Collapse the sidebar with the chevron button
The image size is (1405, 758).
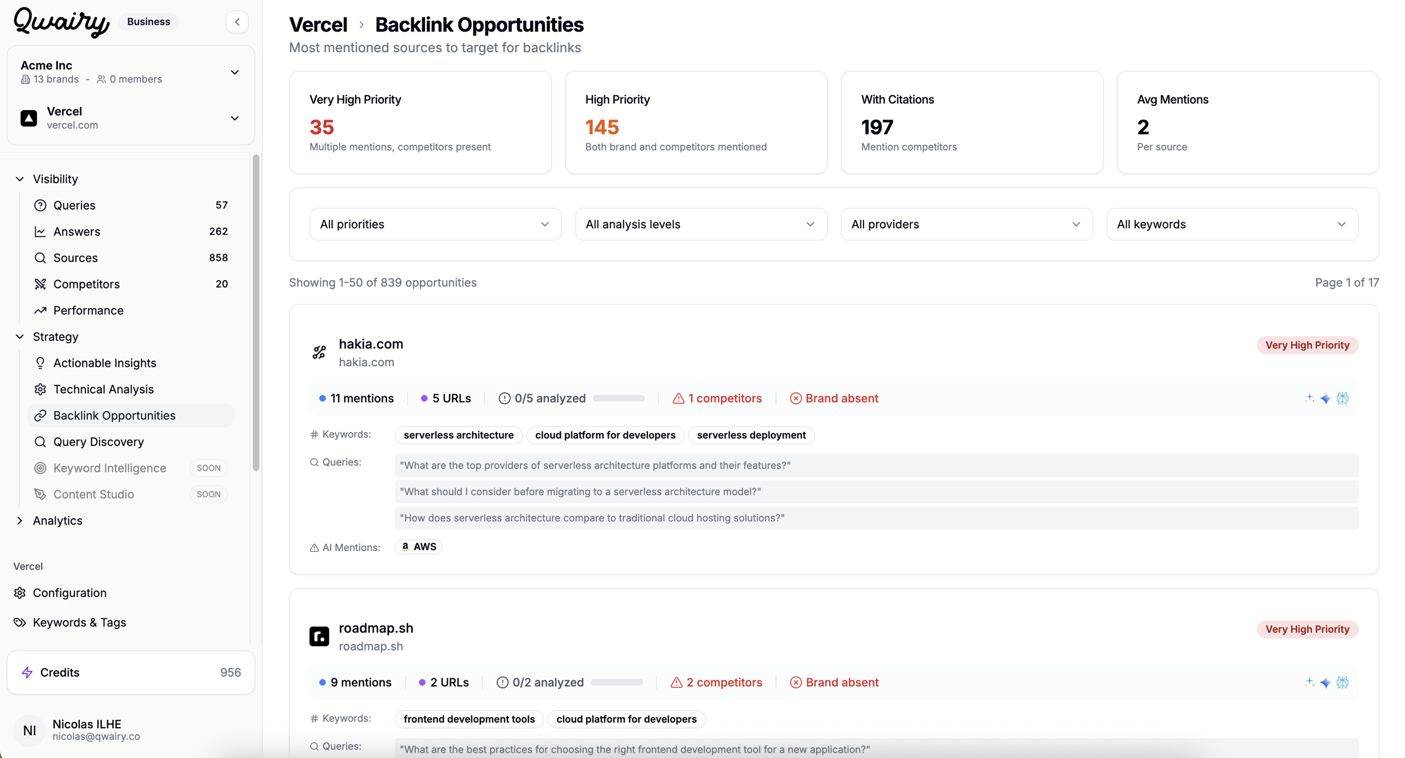click(237, 22)
